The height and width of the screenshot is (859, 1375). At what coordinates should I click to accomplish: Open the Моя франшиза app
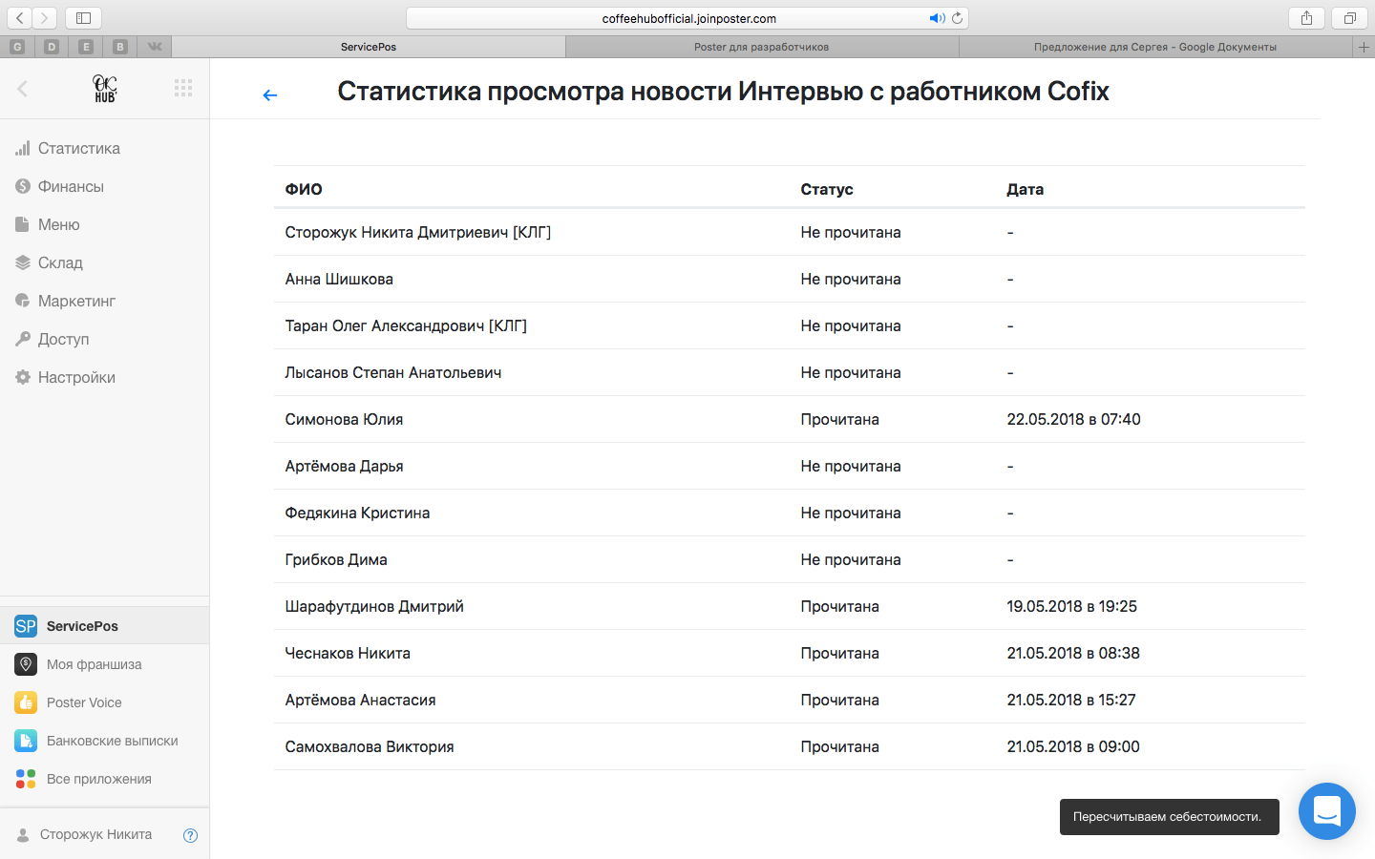[x=94, y=664]
